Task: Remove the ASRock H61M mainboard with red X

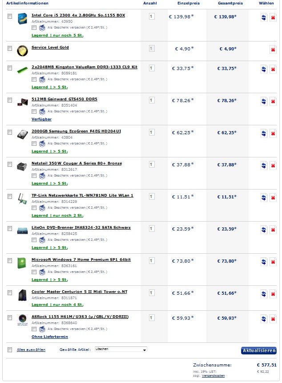Action: pyautogui.click(x=273, y=319)
